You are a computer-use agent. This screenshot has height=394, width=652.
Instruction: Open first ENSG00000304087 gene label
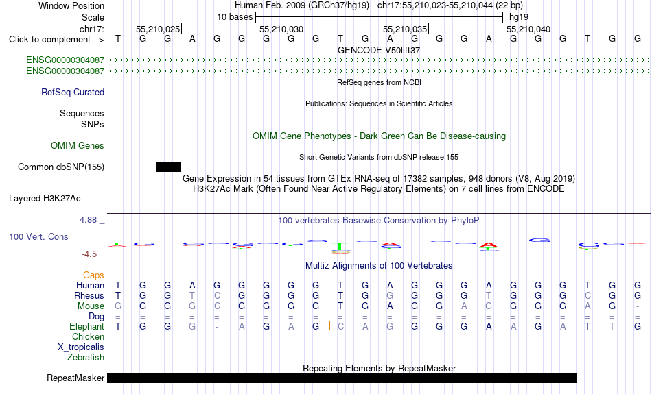coord(65,60)
